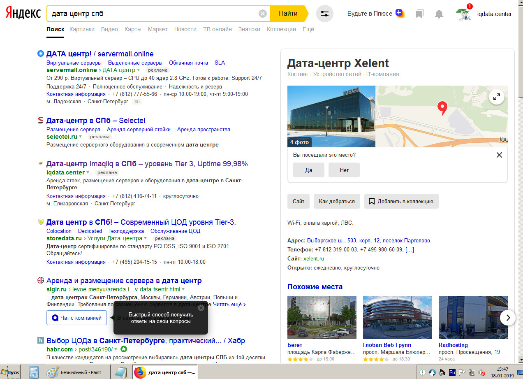Viewport: 523px width, 379px height.
Task: Open the bookmarks collections icon
Action: click(x=419, y=14)
